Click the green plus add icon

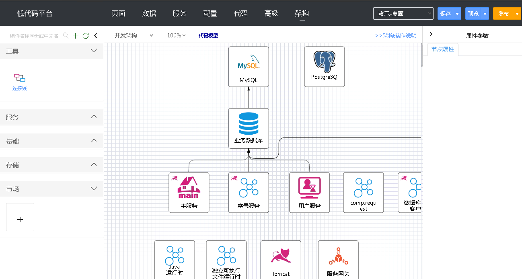pyautogui.click(x=76, y=36)
